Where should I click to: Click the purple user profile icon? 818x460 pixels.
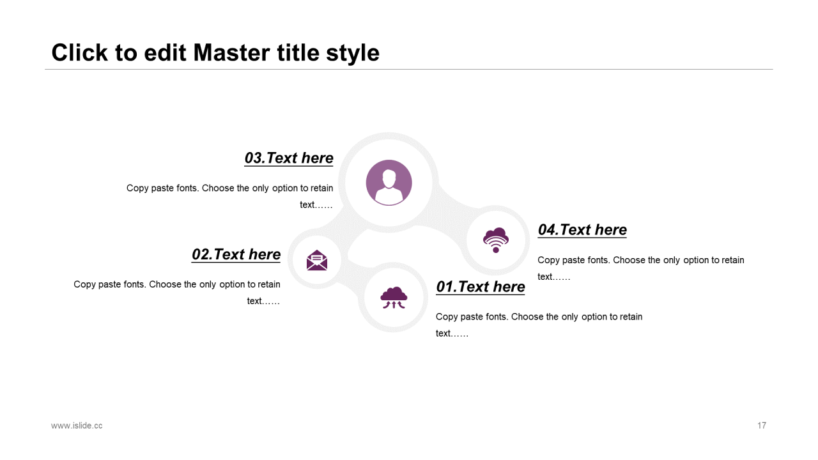pyautogui.click(x=389, y=183)
